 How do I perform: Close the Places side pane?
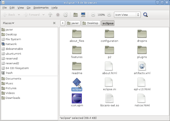54,23
